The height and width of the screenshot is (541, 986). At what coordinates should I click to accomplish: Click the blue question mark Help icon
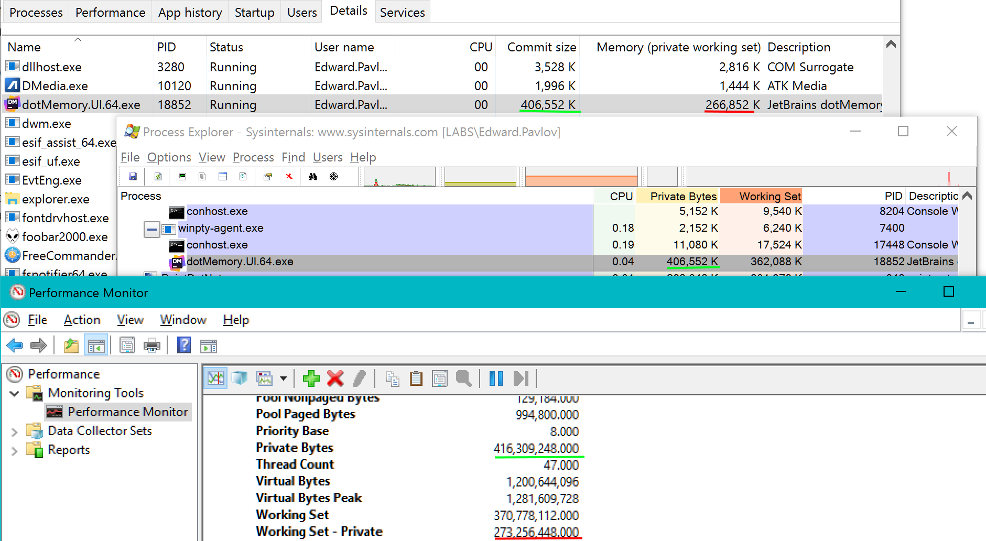[x=184, y=345]
